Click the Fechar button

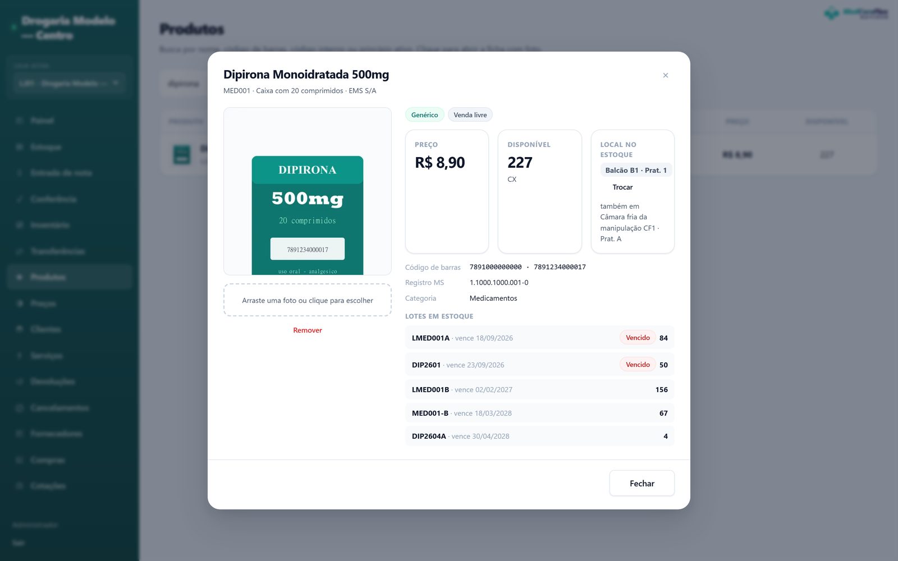click(x=642, y=483)
